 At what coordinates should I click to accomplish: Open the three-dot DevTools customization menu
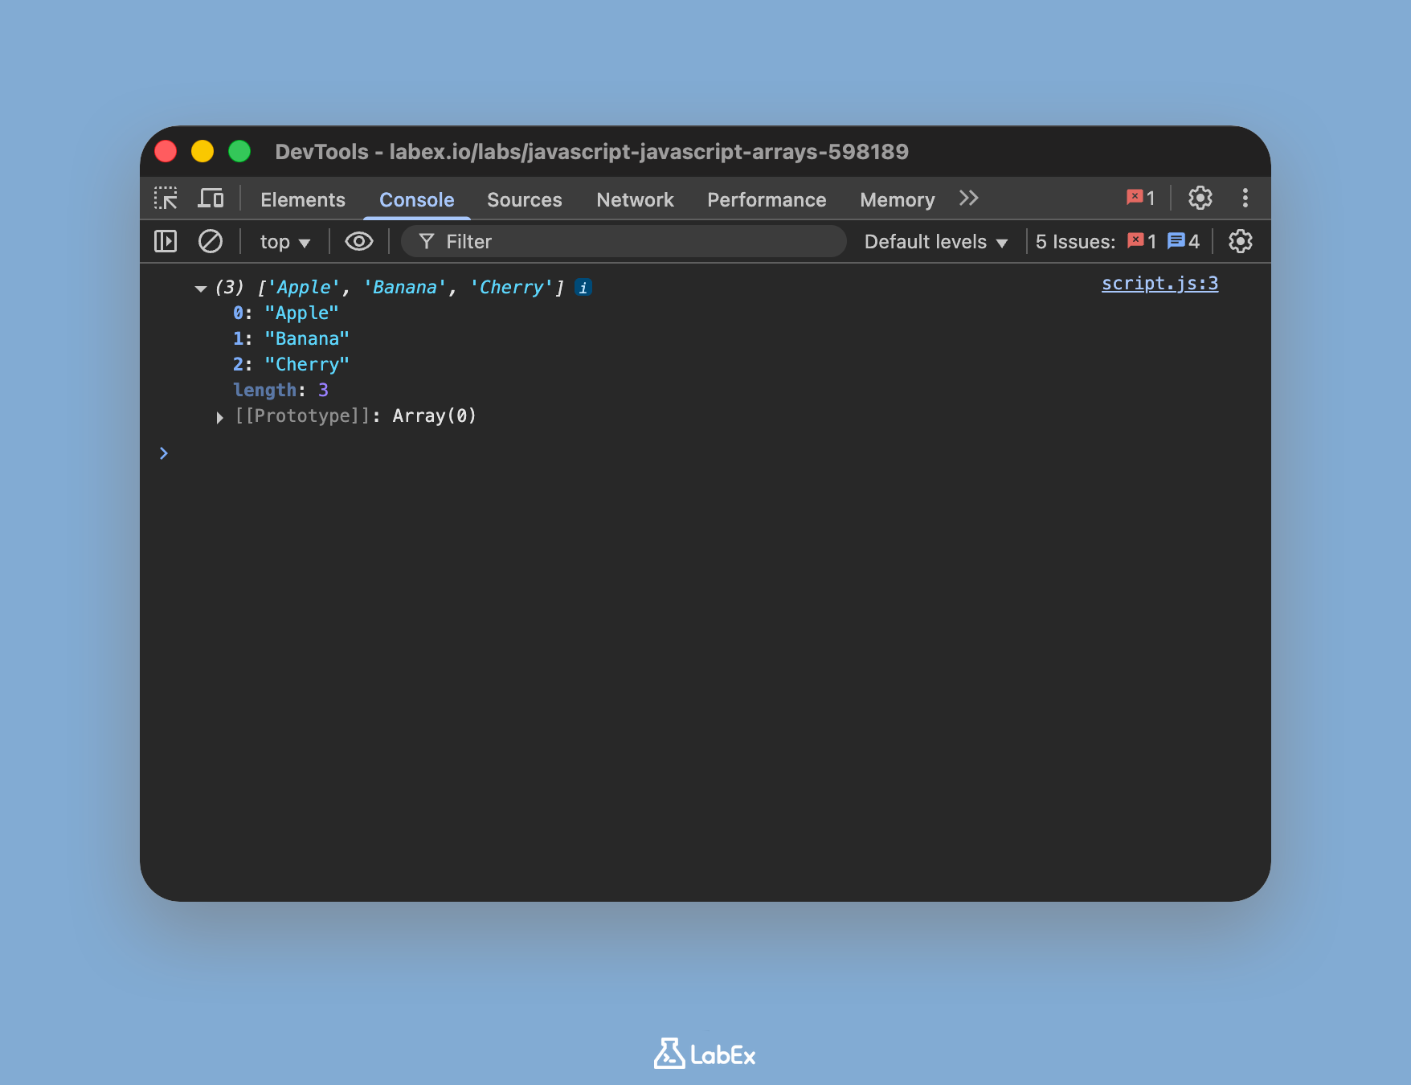[x=1245, y=199]
